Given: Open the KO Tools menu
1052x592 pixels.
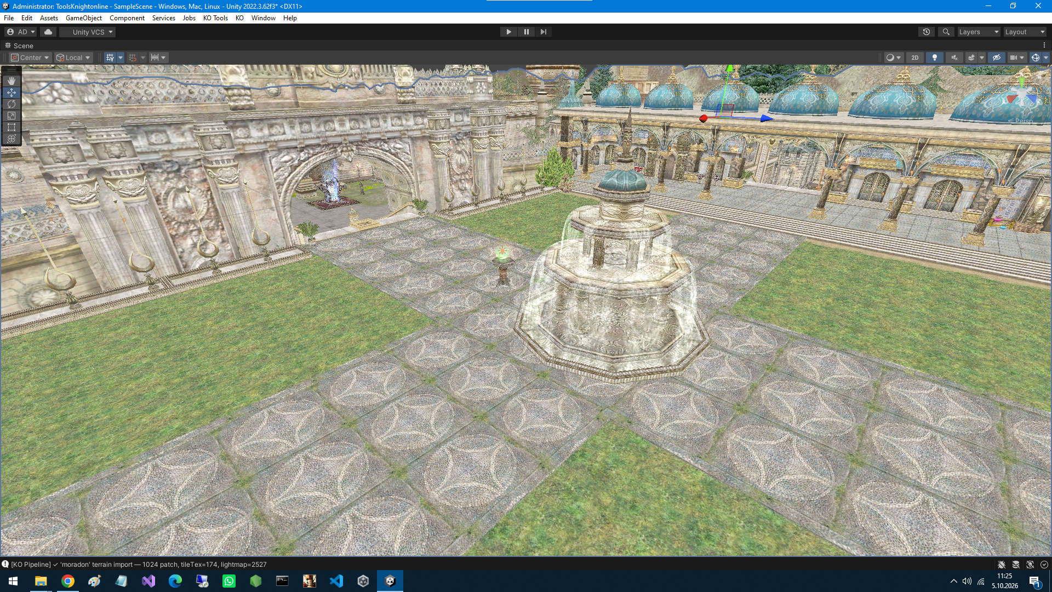Looking at the screenshot, I should [x=215, y=18].
